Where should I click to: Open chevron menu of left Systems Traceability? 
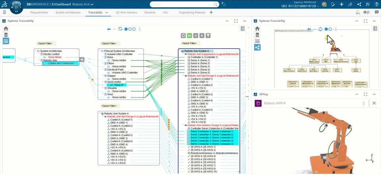pyautogui.click(x=245, y=21)
